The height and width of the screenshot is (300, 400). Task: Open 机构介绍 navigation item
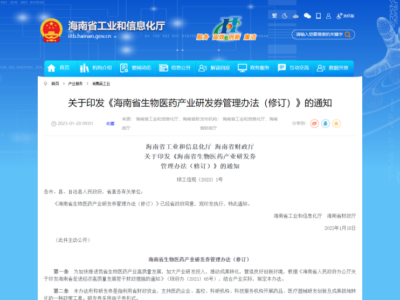pos(96,68)
